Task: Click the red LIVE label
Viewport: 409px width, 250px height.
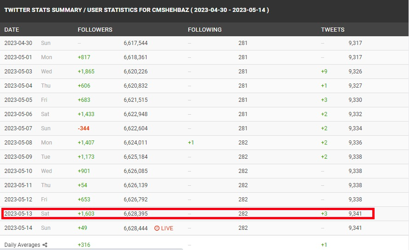Action: pyautogui.click(x=167, y=228)
